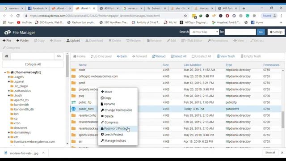Create a new Folder
The image size is (286, 161).
pyautogui.click(x=22, y=41)
